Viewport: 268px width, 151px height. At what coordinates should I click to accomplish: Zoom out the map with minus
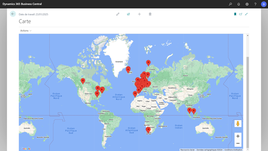tap(238, 143)
